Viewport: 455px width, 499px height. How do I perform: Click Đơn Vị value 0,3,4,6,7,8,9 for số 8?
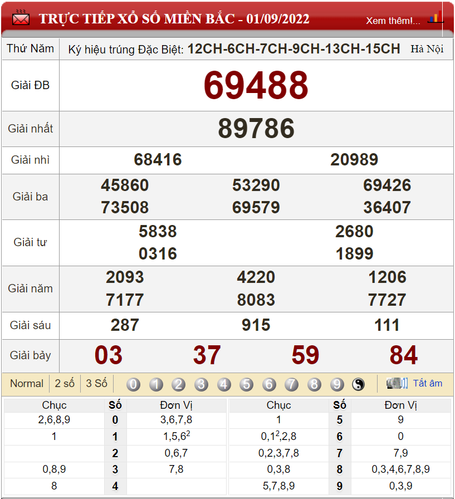coord(400,469)
